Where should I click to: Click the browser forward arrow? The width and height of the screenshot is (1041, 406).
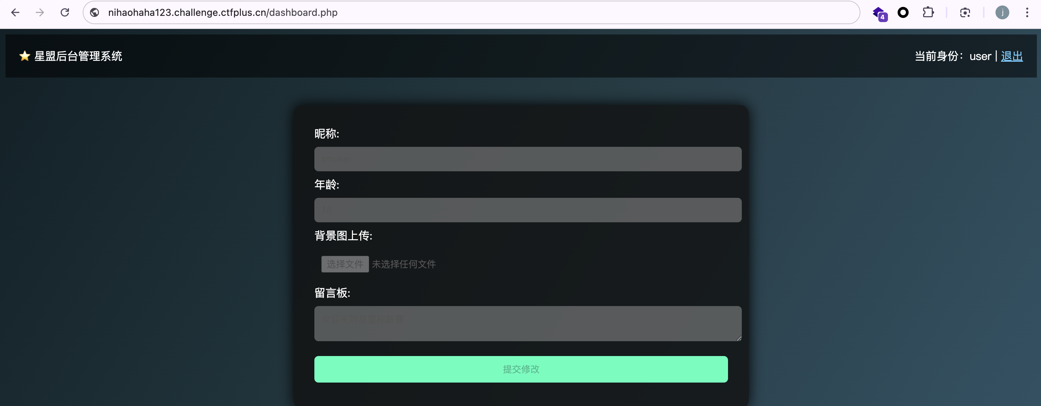(x=40, y=12)
